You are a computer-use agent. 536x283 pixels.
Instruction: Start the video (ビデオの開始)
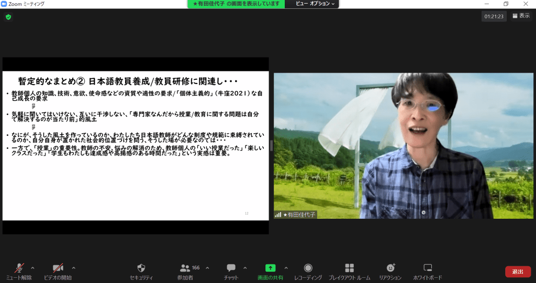[58, 268]
